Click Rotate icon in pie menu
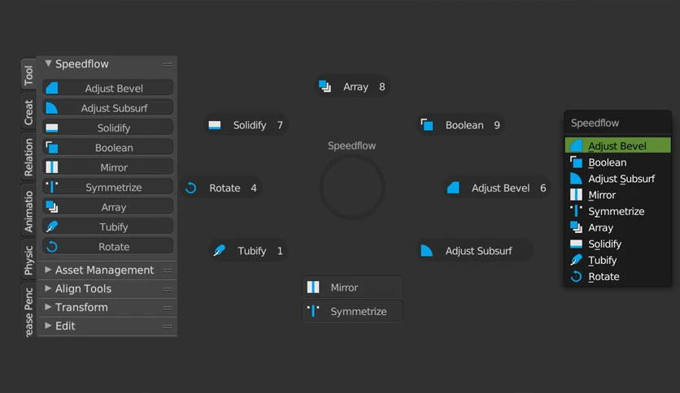The width and height of the screenshot is (680, 393). pos(191,188)
